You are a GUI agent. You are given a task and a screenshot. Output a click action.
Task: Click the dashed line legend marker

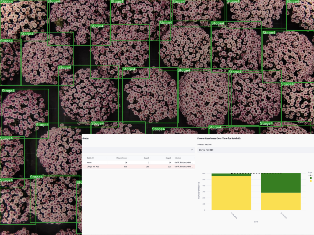[311, 175]
